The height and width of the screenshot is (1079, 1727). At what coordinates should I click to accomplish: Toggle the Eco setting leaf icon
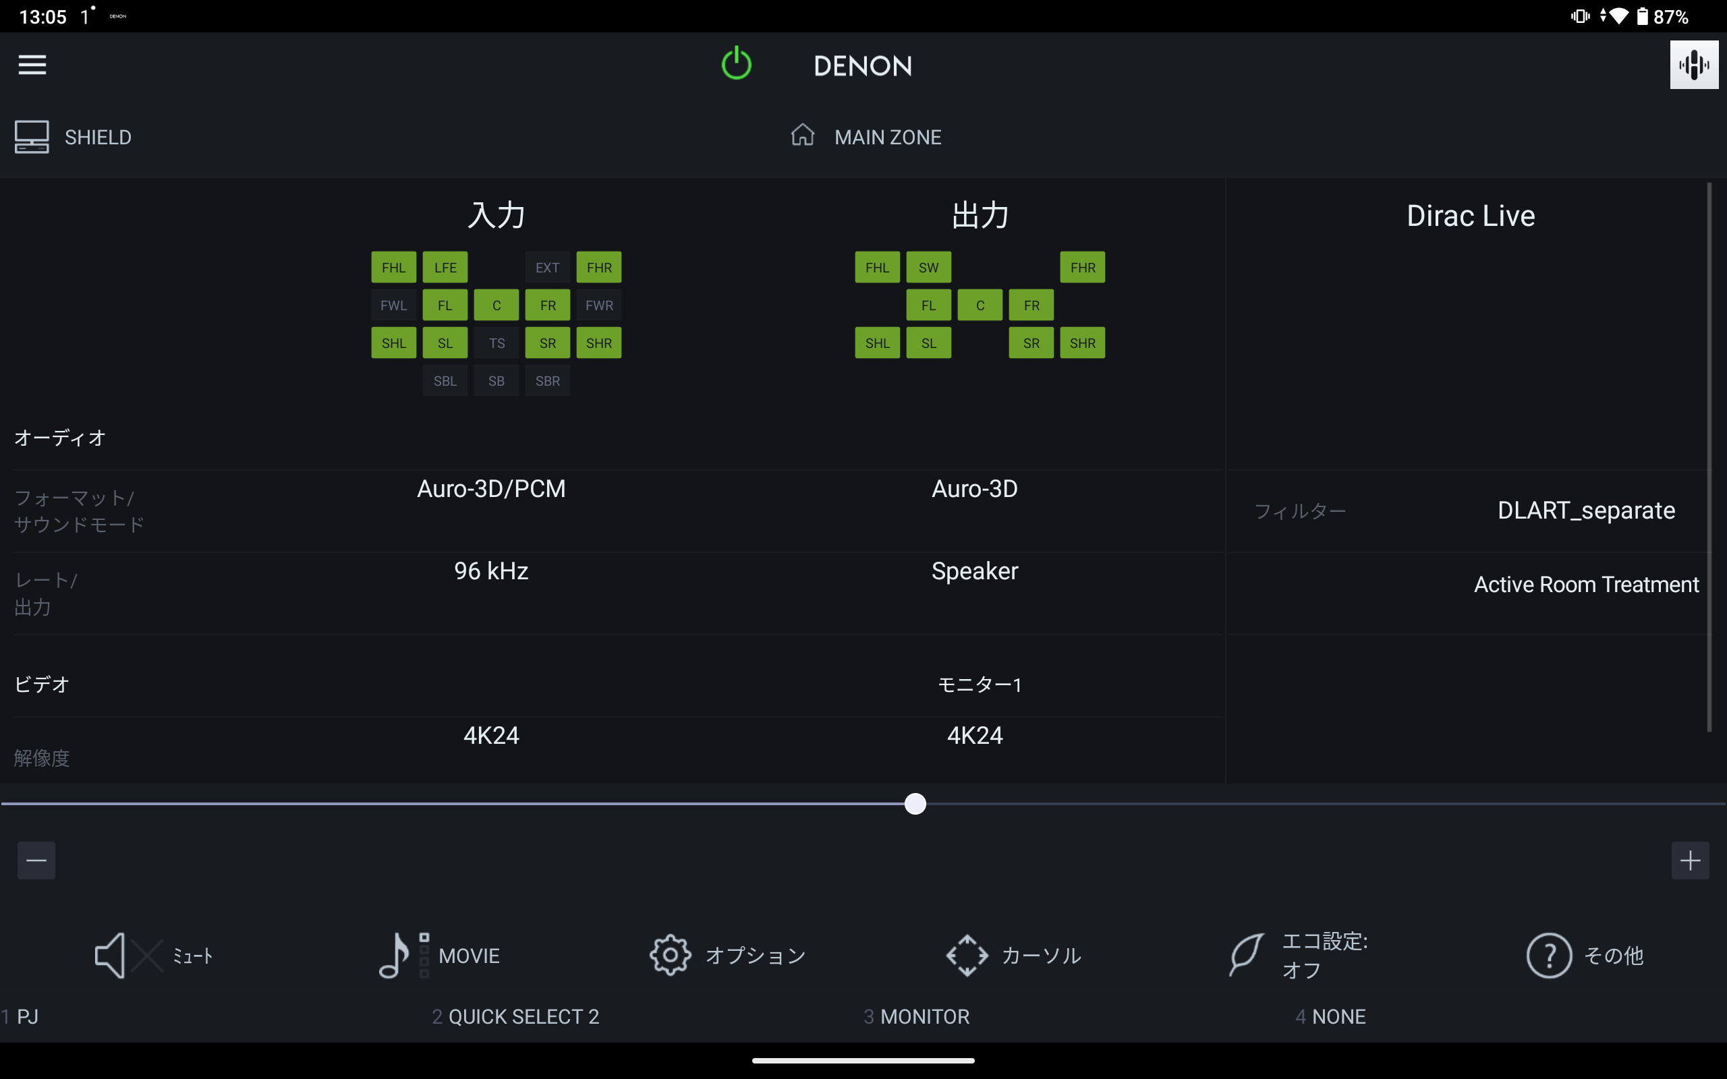coord(1246,955)
